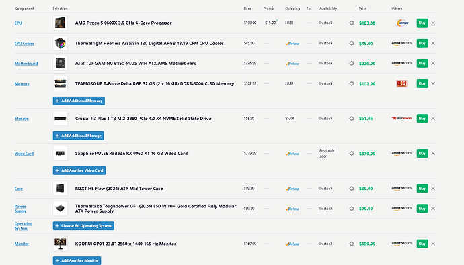
Task: Open KOORUI monitor product thumbnail
Action: [x=61, y=244]
